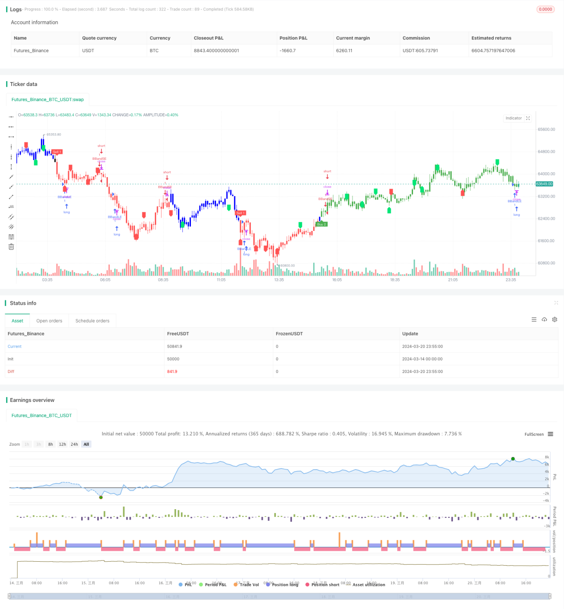Select the vertical line drawing tool
This screenshot has height=609, width=564.
click(11, 147)
